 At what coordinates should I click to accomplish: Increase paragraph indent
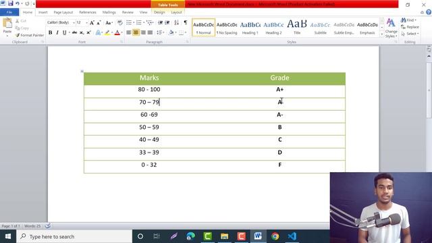click(x=167, y=22)
